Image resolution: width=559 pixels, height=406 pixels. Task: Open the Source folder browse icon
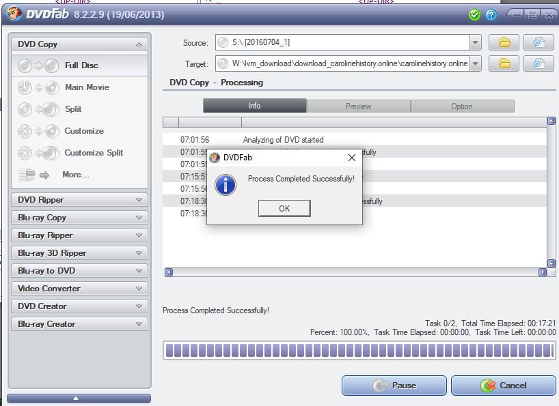coord(505,42)
